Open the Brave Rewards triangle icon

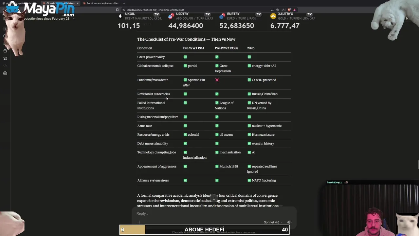tap(295, 10)
